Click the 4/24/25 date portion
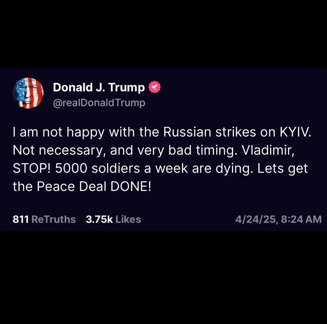Viewport: 327px width, 324px height. tap(255, 220)
